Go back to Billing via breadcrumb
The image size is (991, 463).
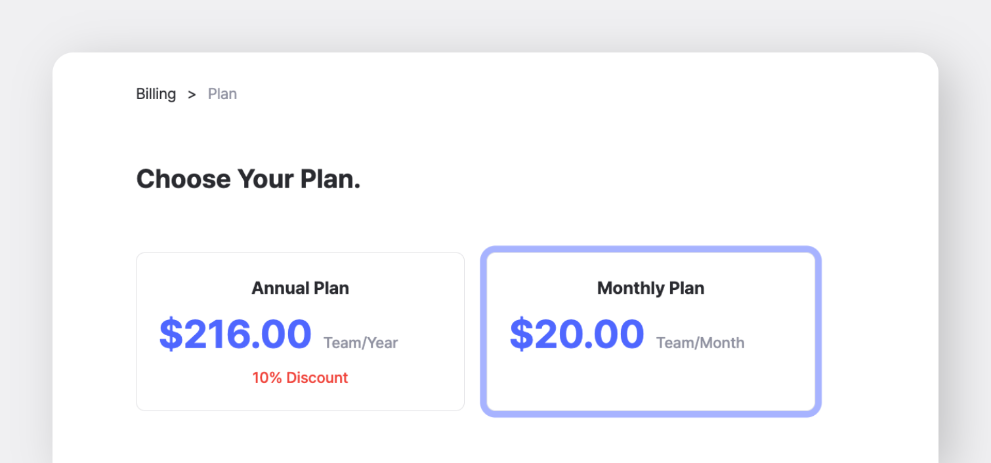coord(156,94)
